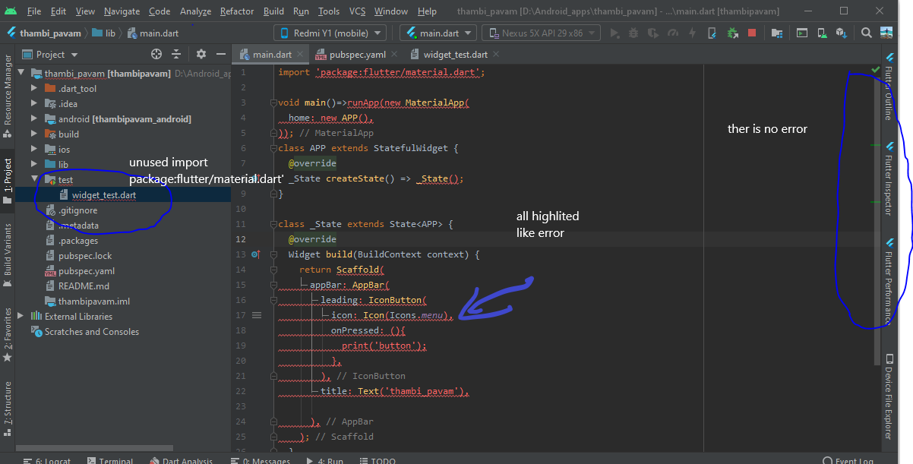Open the Logcat tool window

(x=47, y=460)
